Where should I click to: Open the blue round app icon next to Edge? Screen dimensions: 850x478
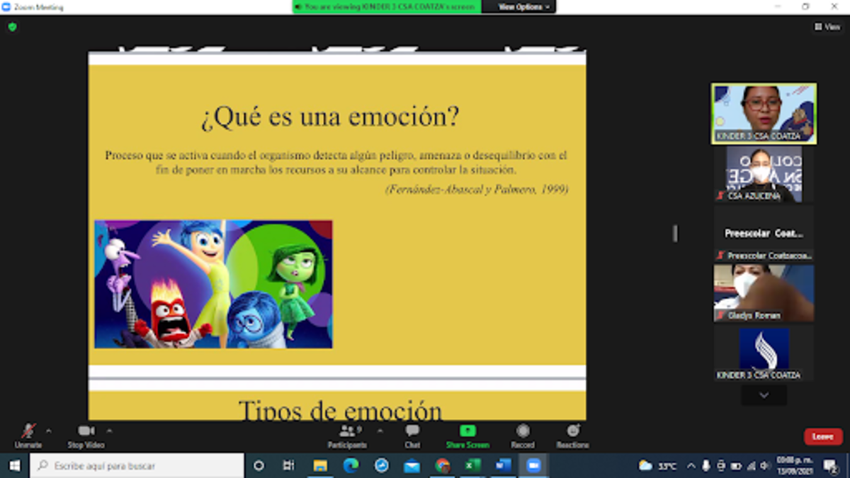381,465
